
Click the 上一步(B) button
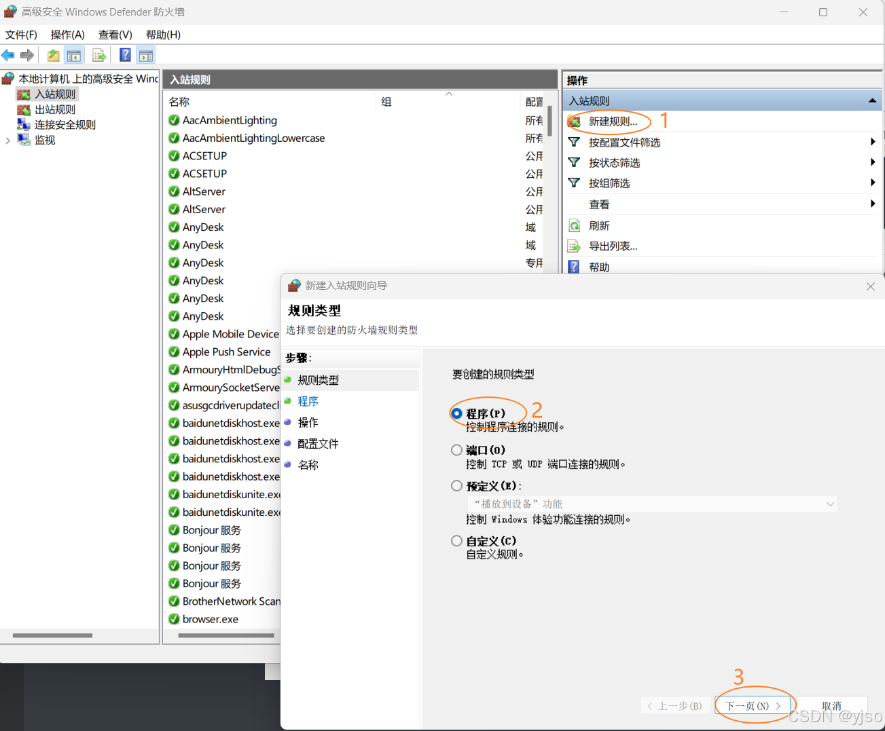tap(674, 706)
